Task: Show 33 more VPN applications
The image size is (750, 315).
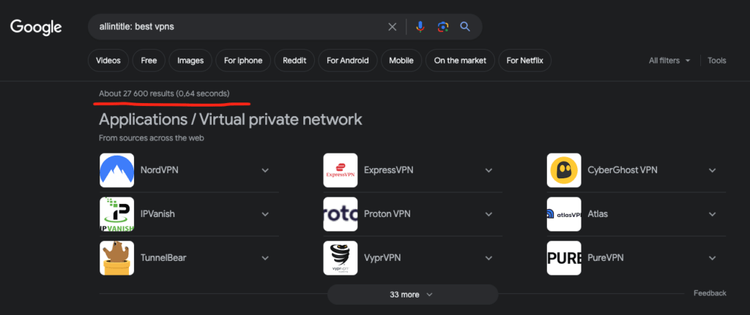Action: point(412,295)
